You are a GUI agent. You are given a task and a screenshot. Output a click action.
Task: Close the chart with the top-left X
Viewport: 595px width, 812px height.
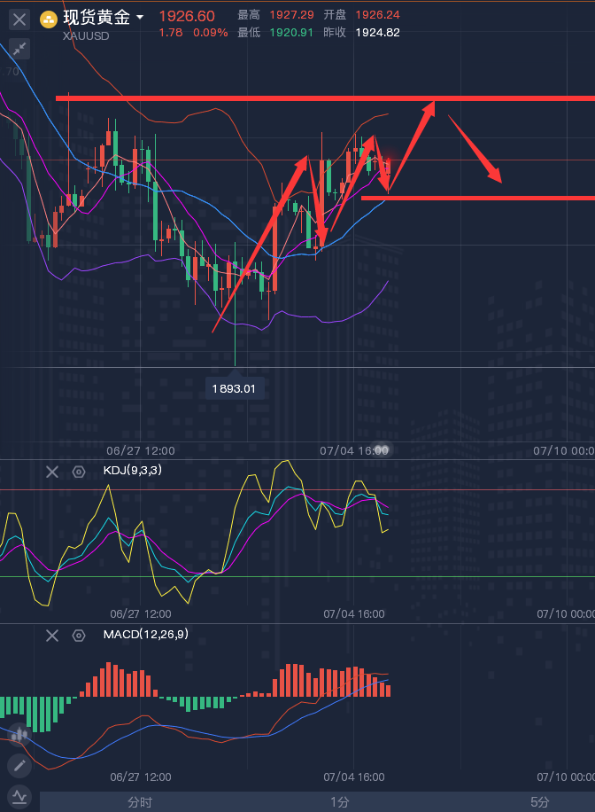click(19, 20)
